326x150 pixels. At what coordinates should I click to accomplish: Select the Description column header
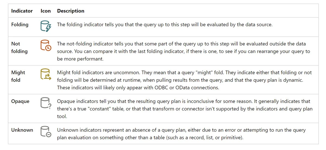click(x=71, y=11)
